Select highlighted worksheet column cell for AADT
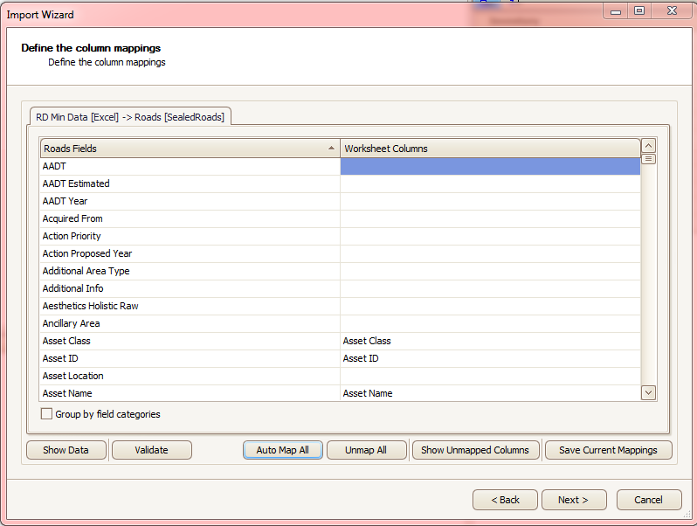 coord(490,166)
